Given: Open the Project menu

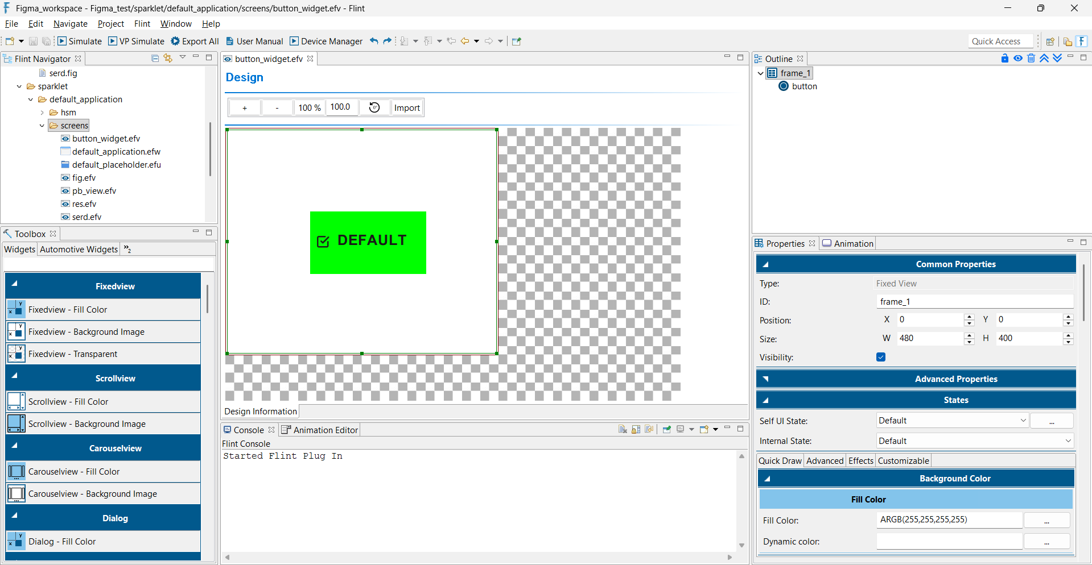Looking at the screenshot, I should pos(111,24).
